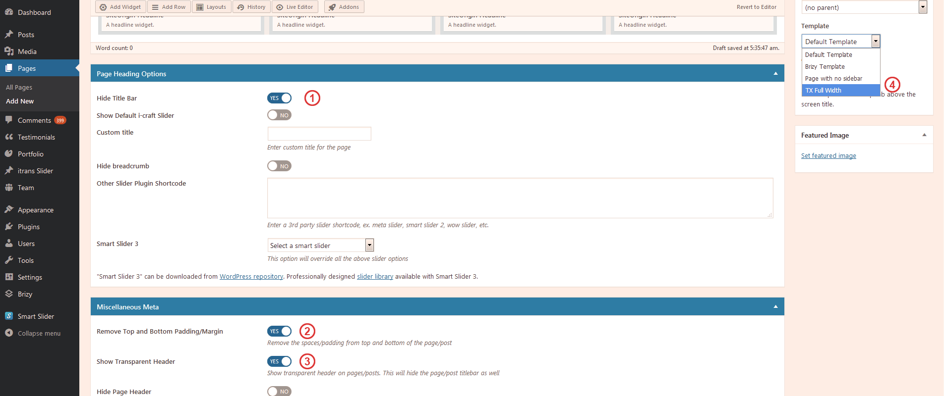Click the Users person icon
This screenshot has width=944, height=396.
9,244
